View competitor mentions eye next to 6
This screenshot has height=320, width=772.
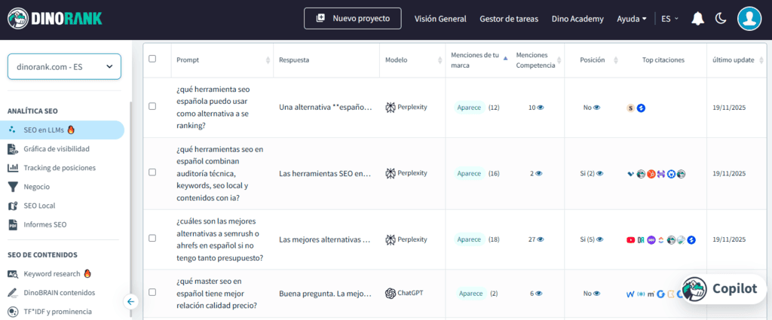pyautogui.click(x=538, y=294)
